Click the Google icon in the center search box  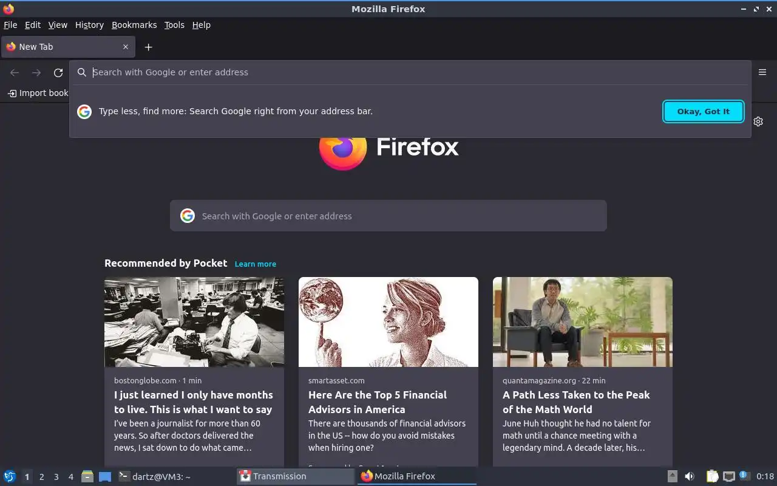pos(188,216)
